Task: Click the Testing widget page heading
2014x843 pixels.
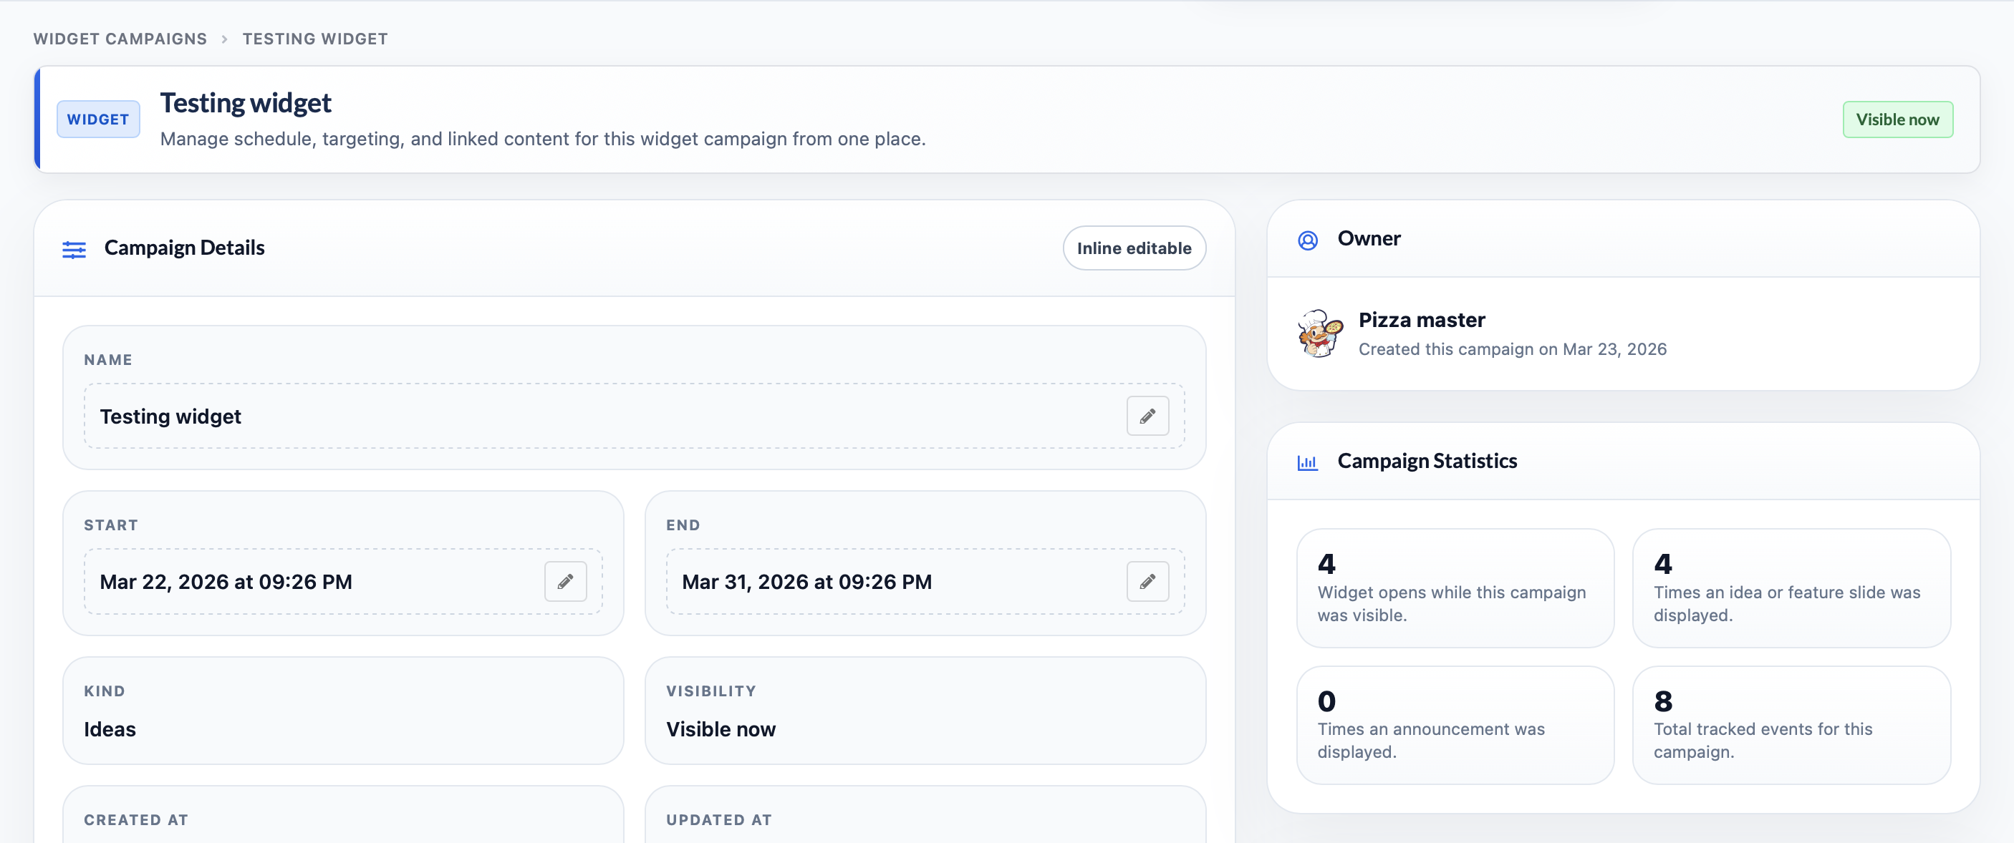Action: click(246, 103)
